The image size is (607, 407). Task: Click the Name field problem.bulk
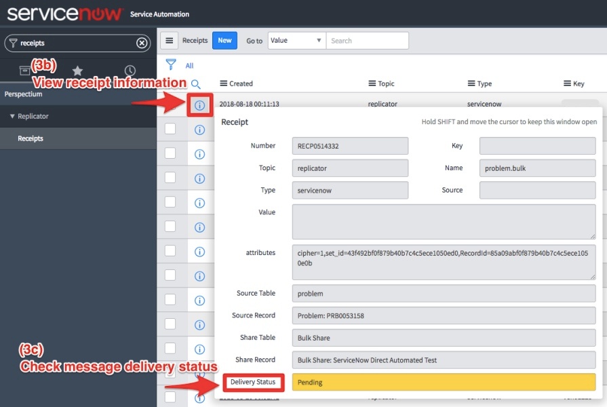(x=537, y=168)
